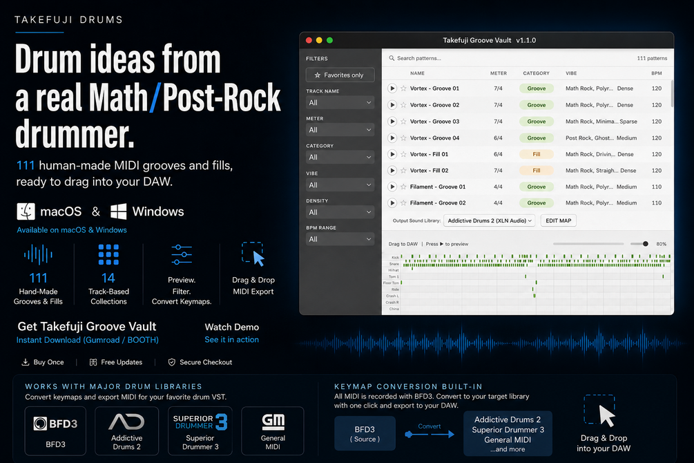Play the Vortex - Fill 01 pattern
This screenshot has width=694, height=463.
(x=392, y=154)
